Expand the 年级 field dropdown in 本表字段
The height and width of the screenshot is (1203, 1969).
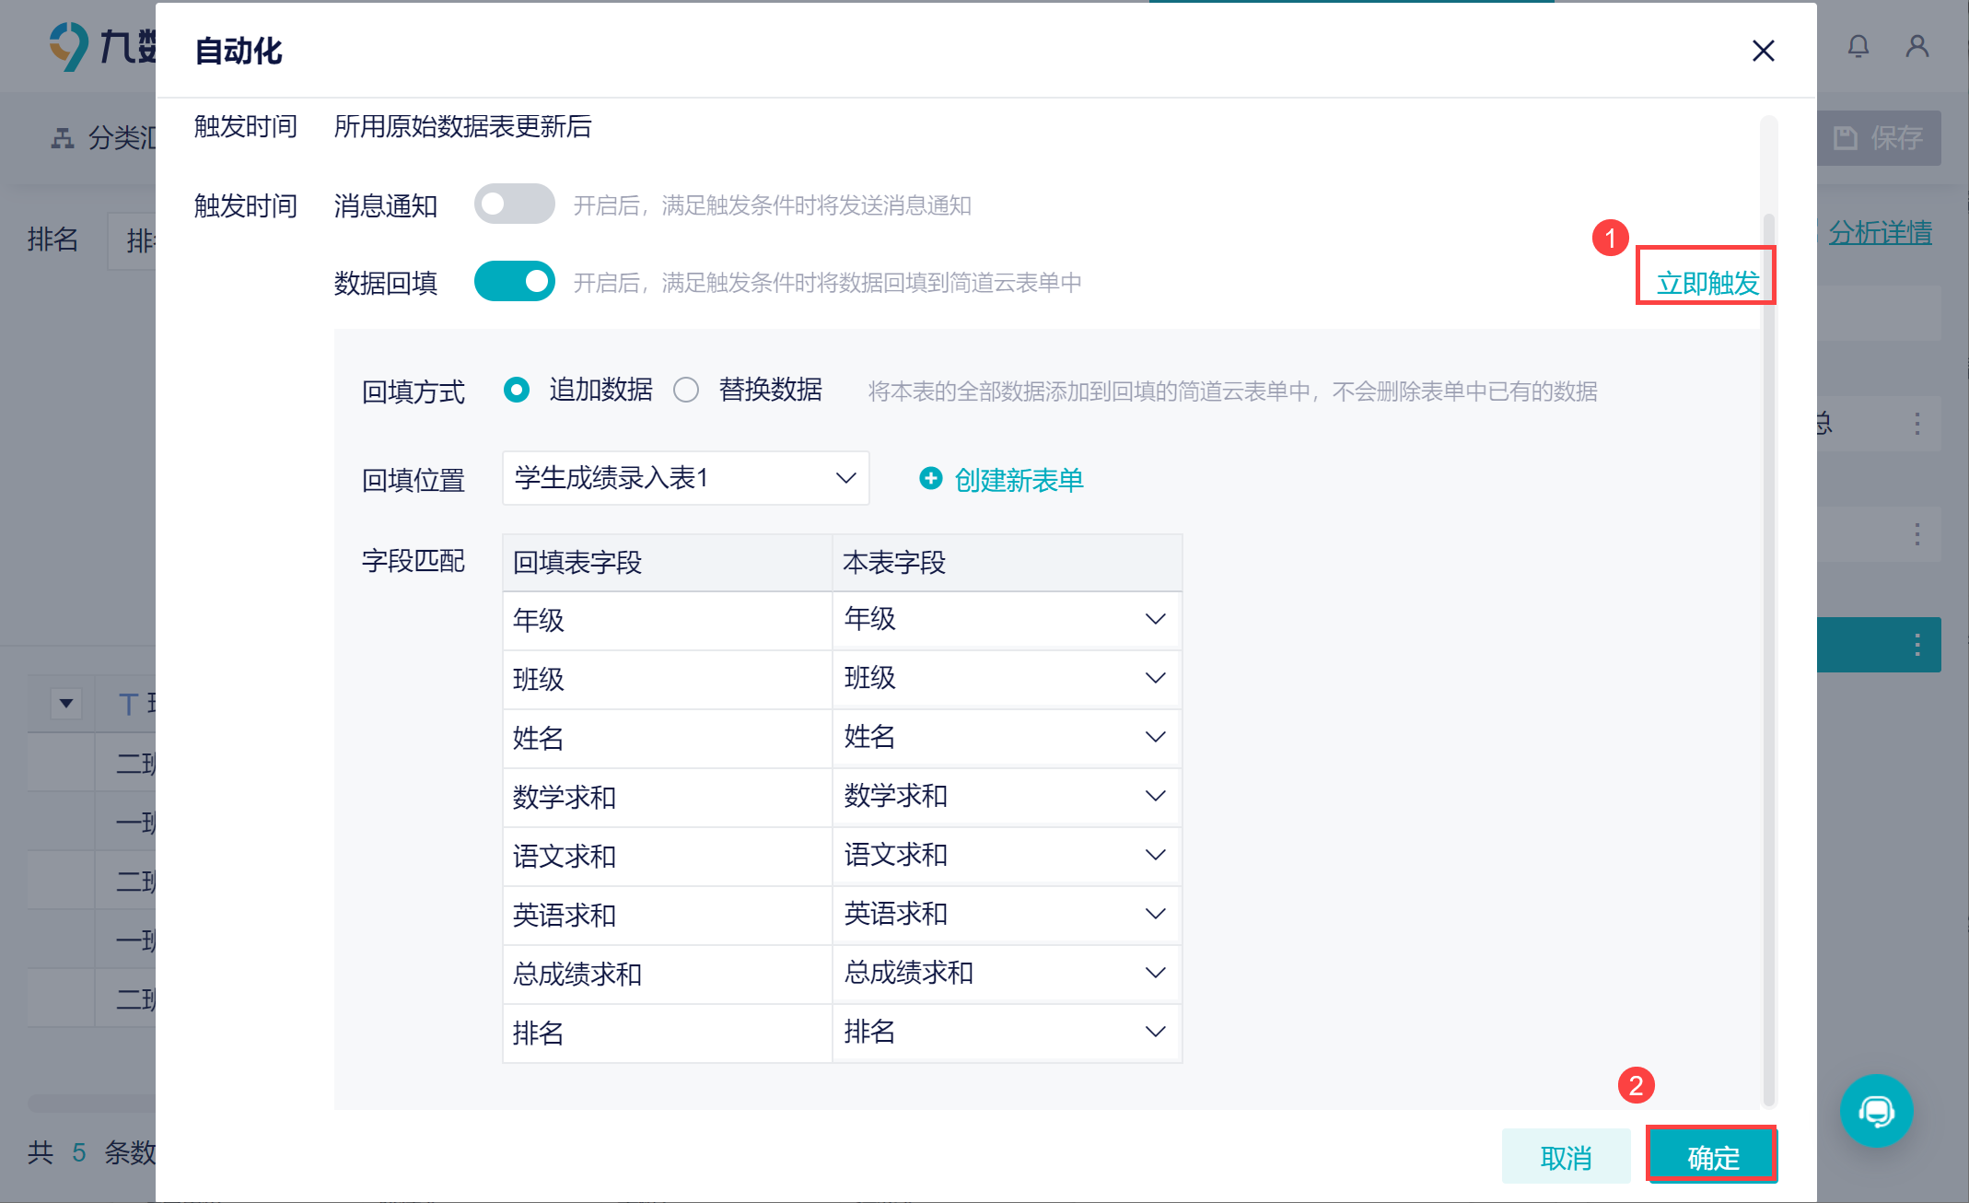point(1007,619)
